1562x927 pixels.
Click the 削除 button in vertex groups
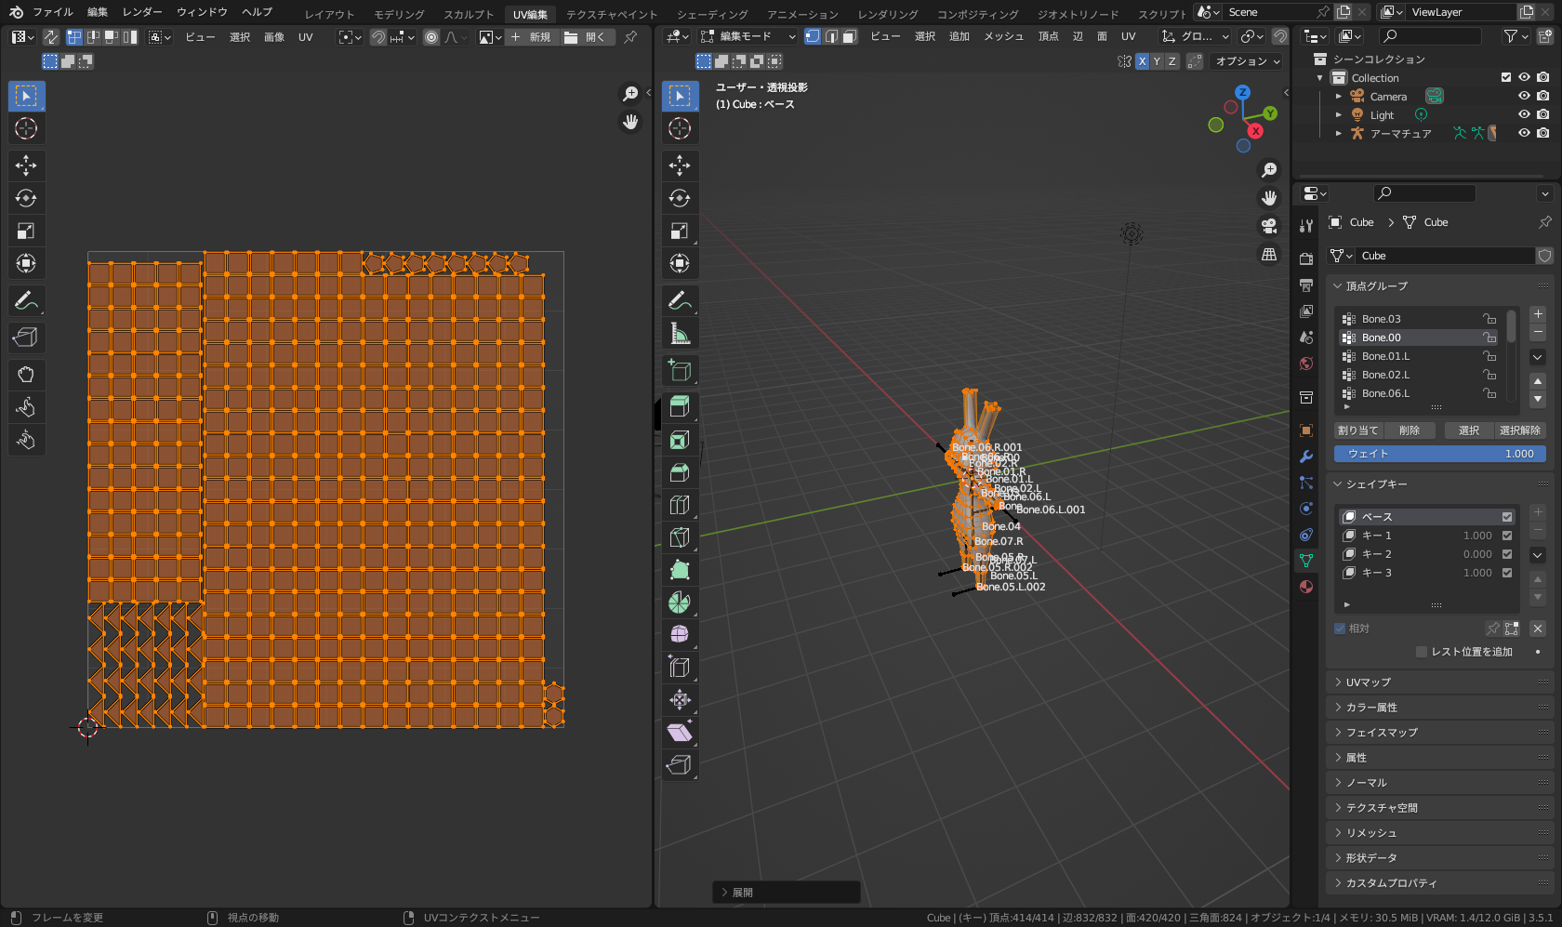pyautogui.click(x=1410, y=430)
